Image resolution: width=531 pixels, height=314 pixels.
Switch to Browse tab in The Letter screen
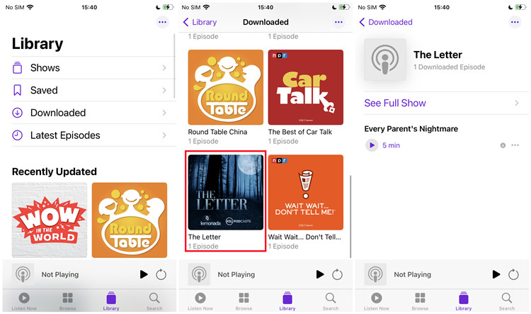tap(420, 301)
